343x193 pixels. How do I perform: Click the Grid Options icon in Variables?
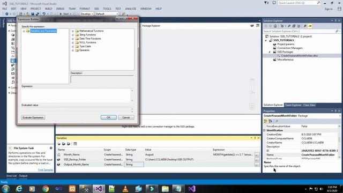pos(75,144)
